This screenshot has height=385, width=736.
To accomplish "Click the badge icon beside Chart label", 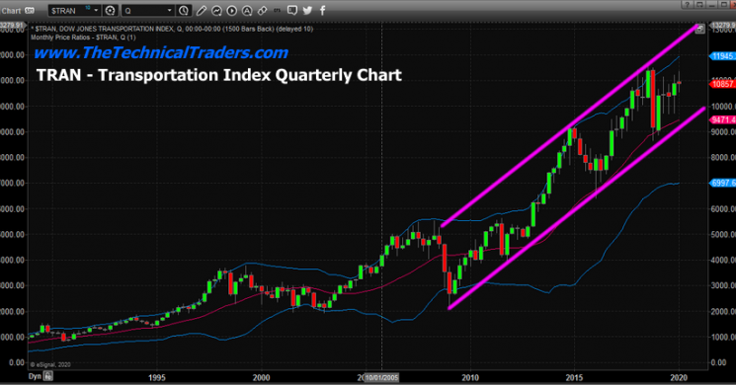I will pos(29,10).
